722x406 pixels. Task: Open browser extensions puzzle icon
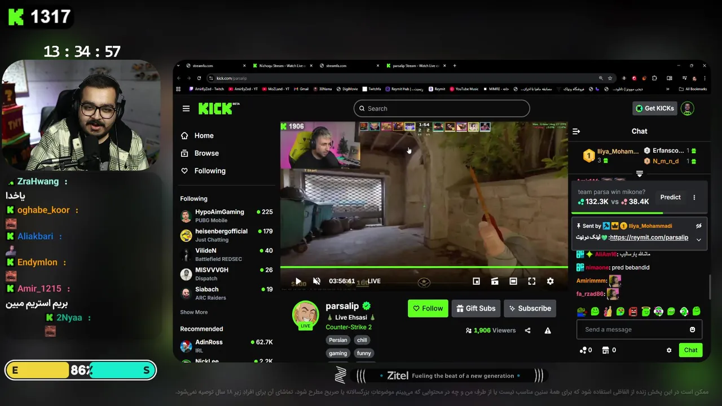coord(654,78)
